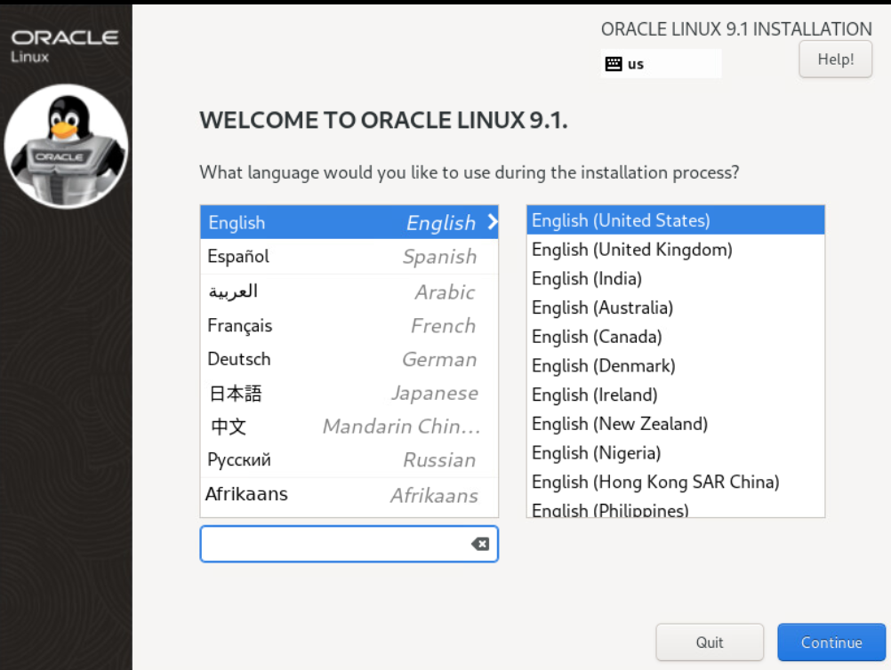The height and width of the screenshot is (670, 891).
Task: Select Deutsch in the language list
Action: click(349, 360)
